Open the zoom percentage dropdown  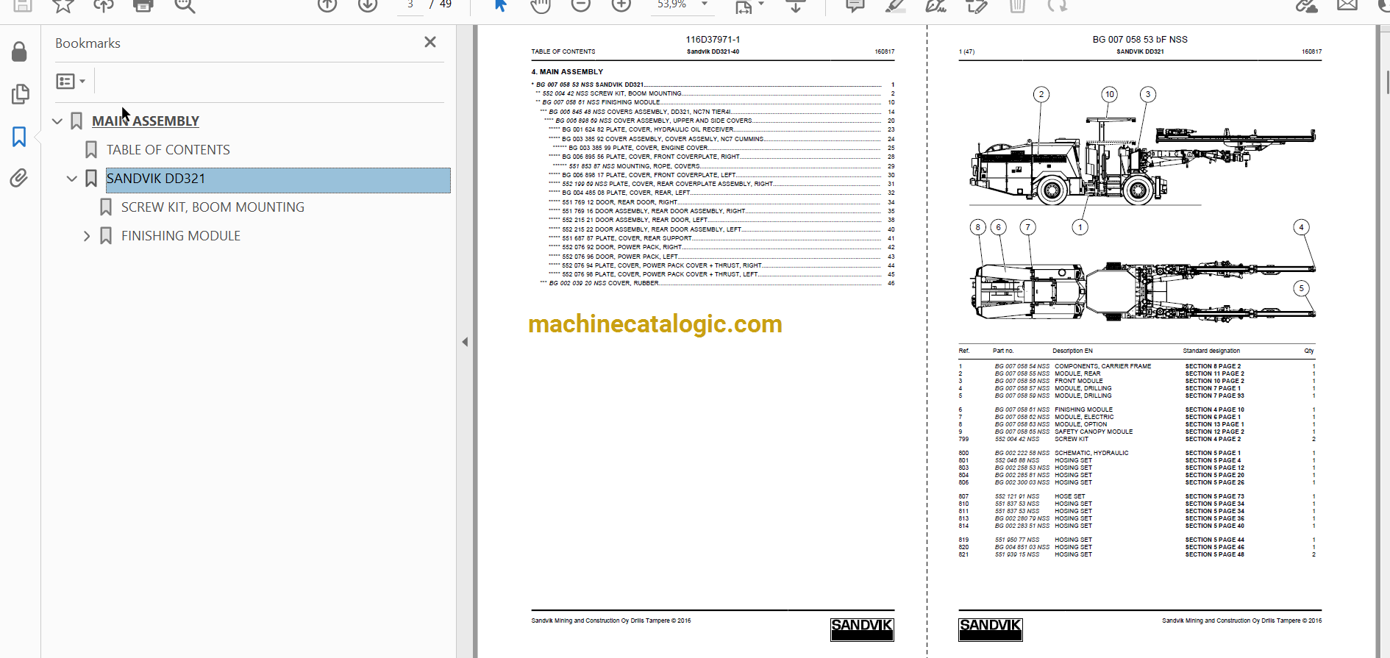click(x=705, y=4)
